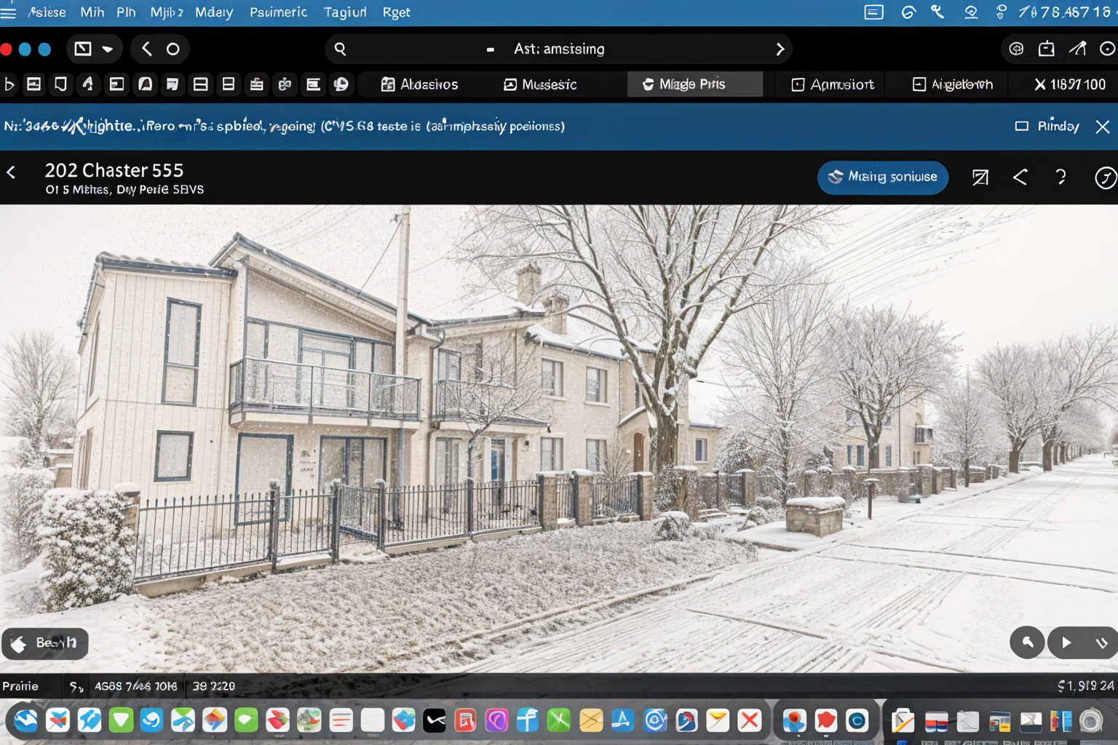
Task: Click the Beash button on the photo
Action: tap(45, 643)
